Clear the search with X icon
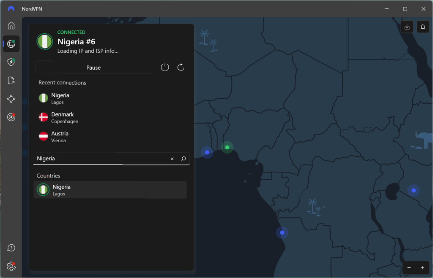The width and height of the screenshot is (433, 278). [172, 159]
